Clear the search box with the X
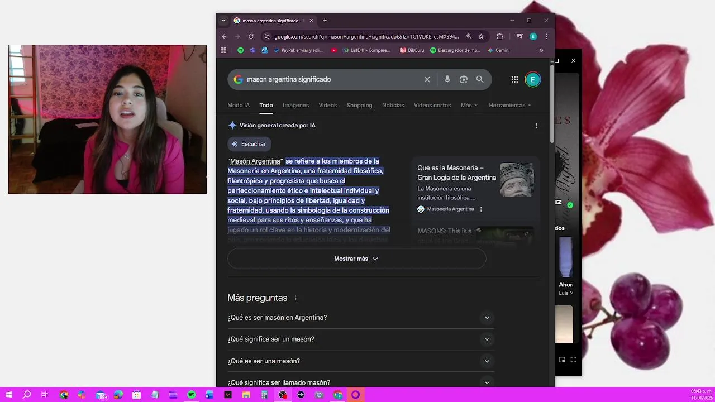 coord(427,79)
